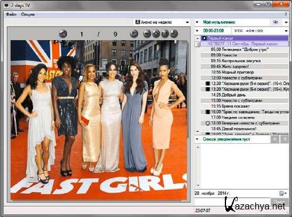This screenshot has height=217, width=292.
Task: Click notification list scroll-down arrow
Action: (x=198, y=185)
